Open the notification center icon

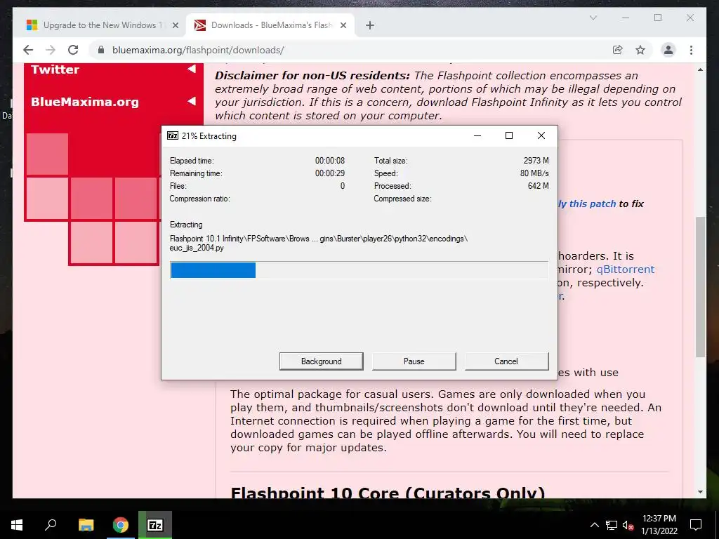click(696, 525)
